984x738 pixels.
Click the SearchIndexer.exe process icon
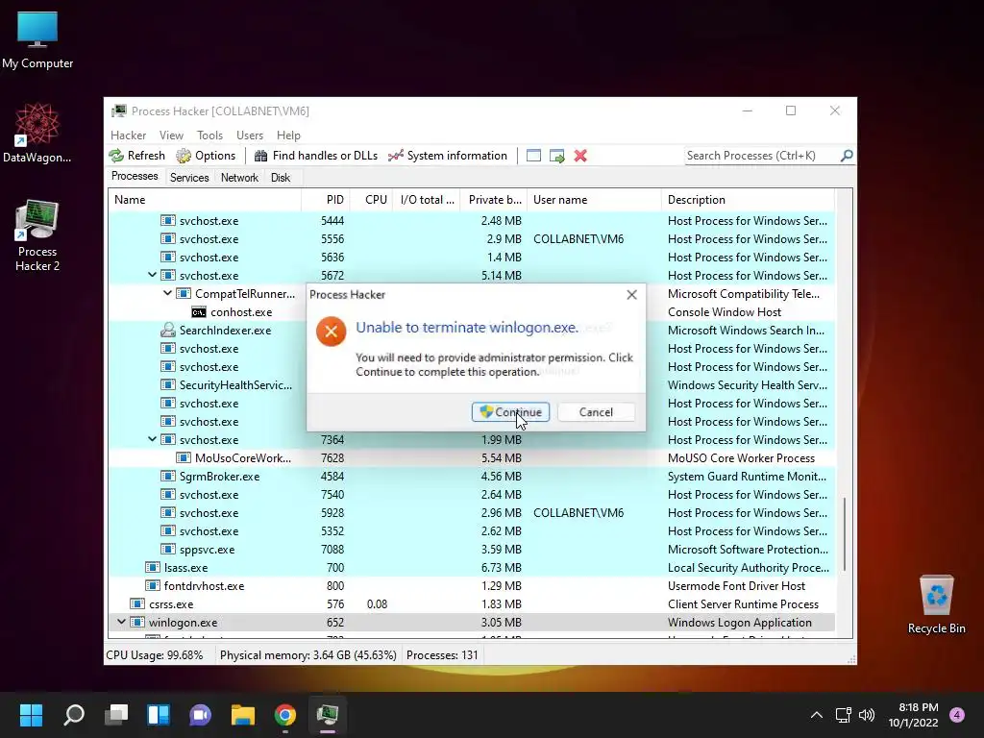(167, 331)
